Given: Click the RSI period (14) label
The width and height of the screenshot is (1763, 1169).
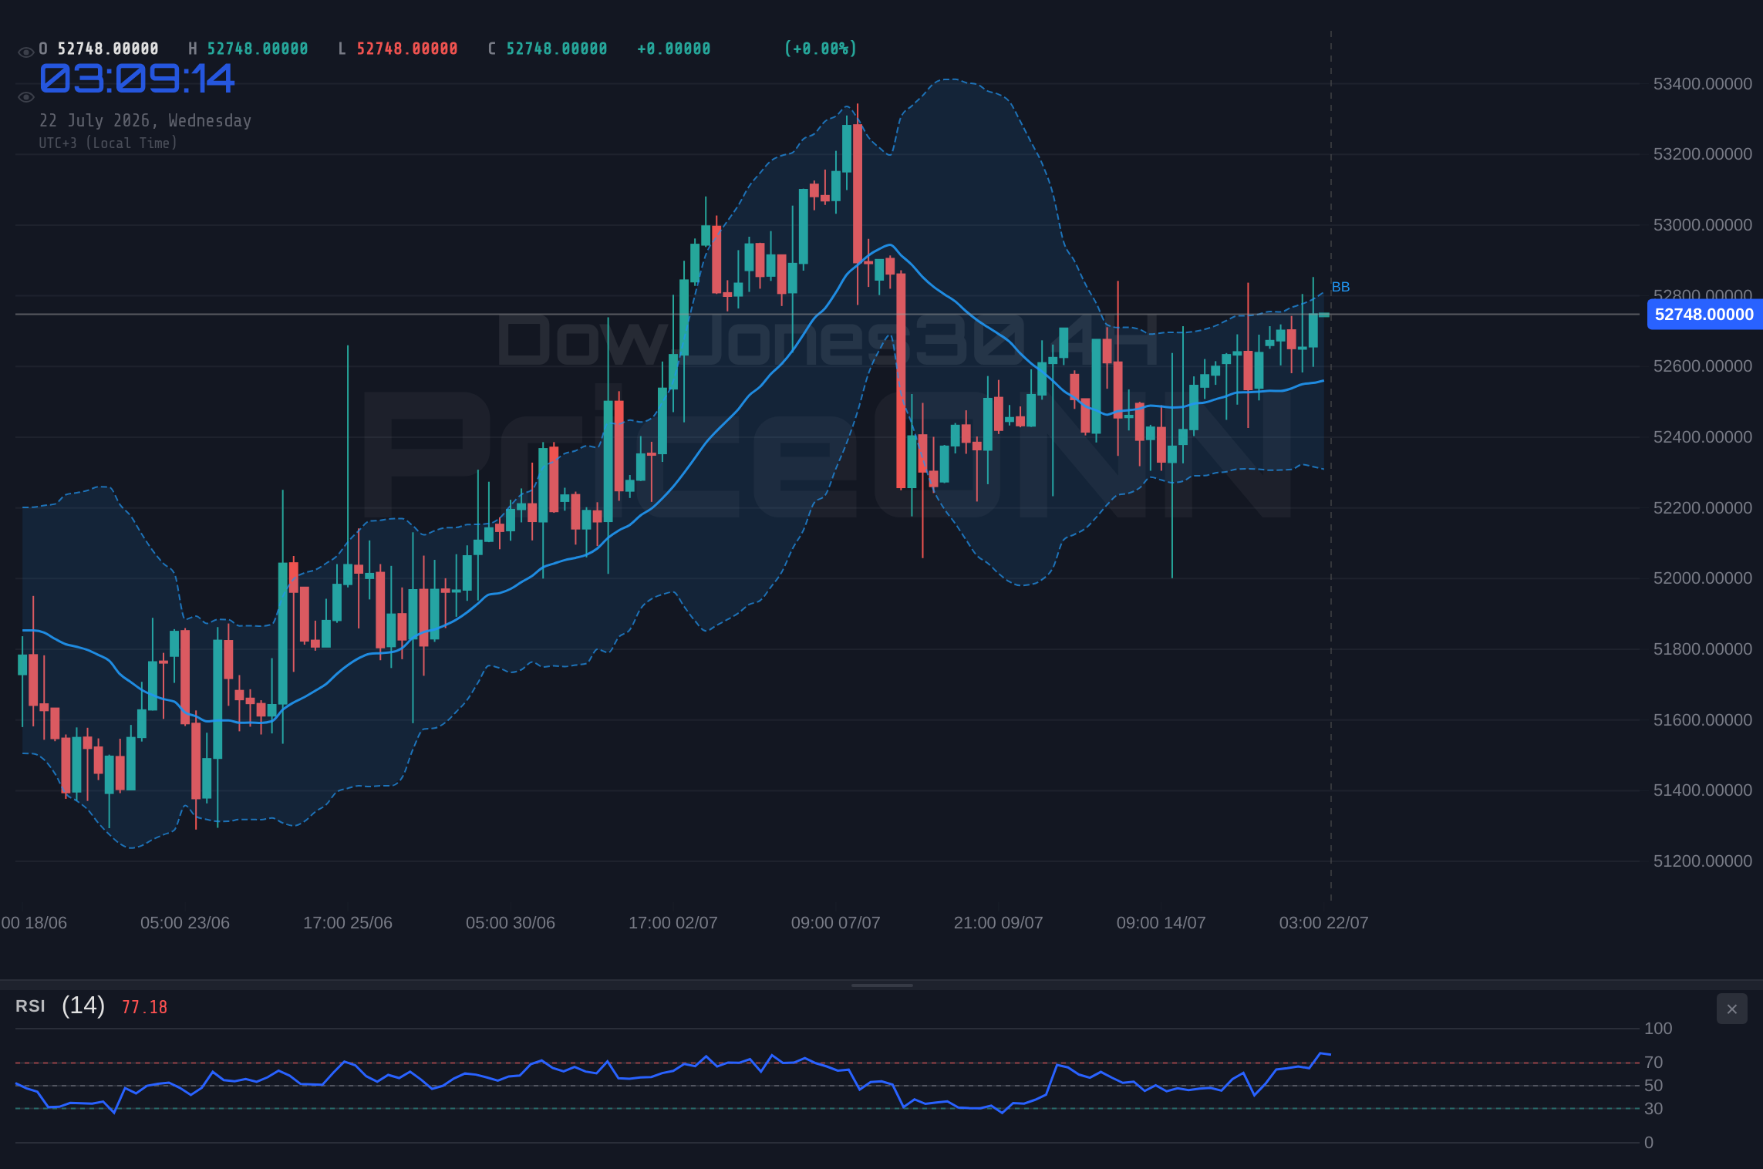Looking at the screenshot, I should 83,1006.
